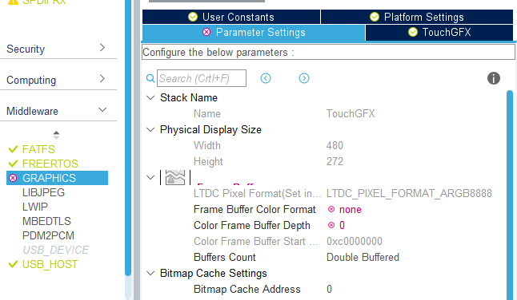This screenshot has height=300, width=517.
Task: Click error icon beside Color Frame Buffer Depth value
Action: [x=331, y=225]
